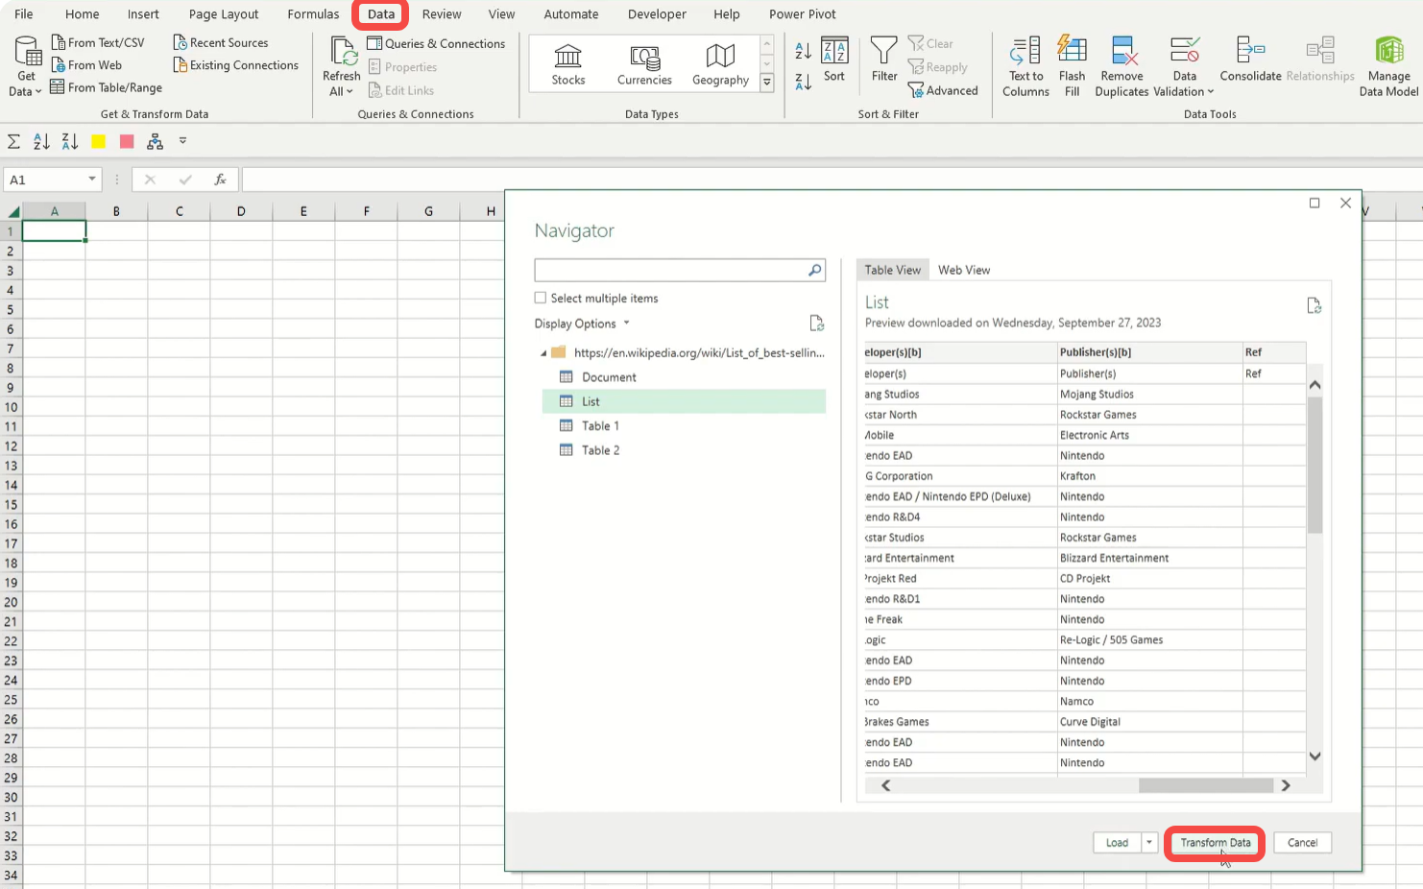Click the formula bar input
This screenshot has width=1423, height=889.
click(x=832, y=180)
